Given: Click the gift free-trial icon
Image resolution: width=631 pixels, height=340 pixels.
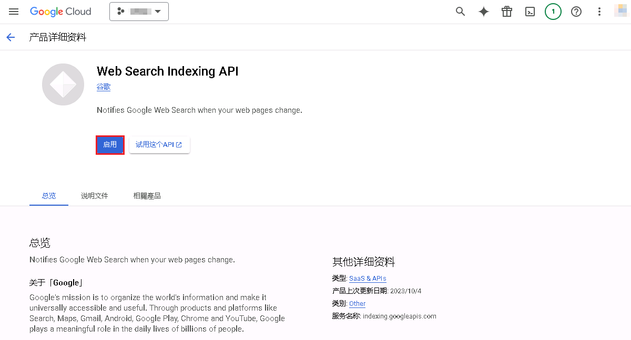Looking at the screenshot, I should pyautogui.click(x=507, y=12).
